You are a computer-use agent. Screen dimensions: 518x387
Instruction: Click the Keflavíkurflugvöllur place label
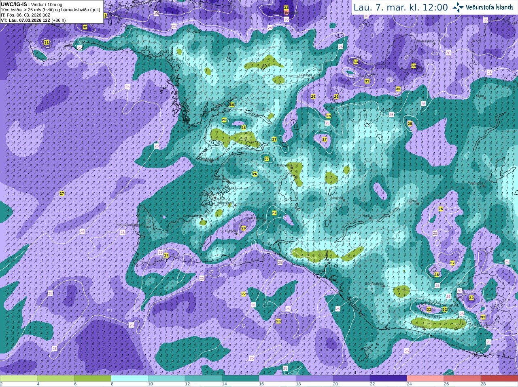click(131, 225)
